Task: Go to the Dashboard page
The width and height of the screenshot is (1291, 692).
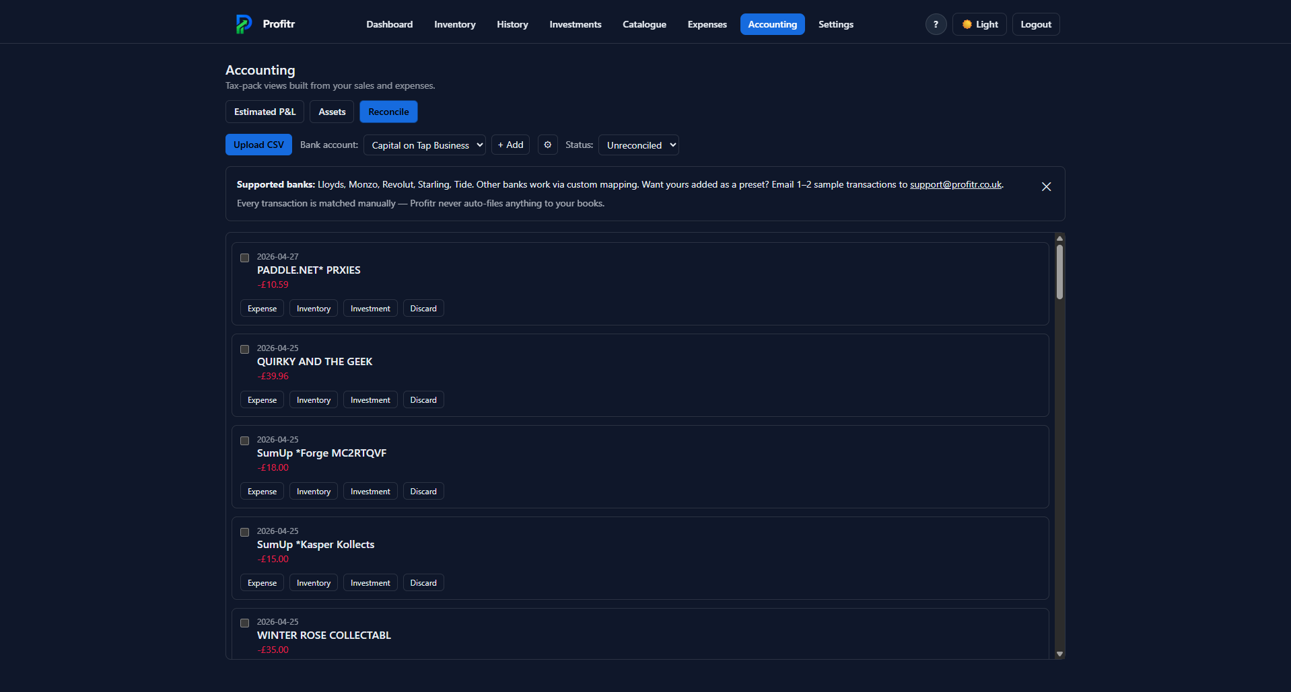Action: coord(390,24)
